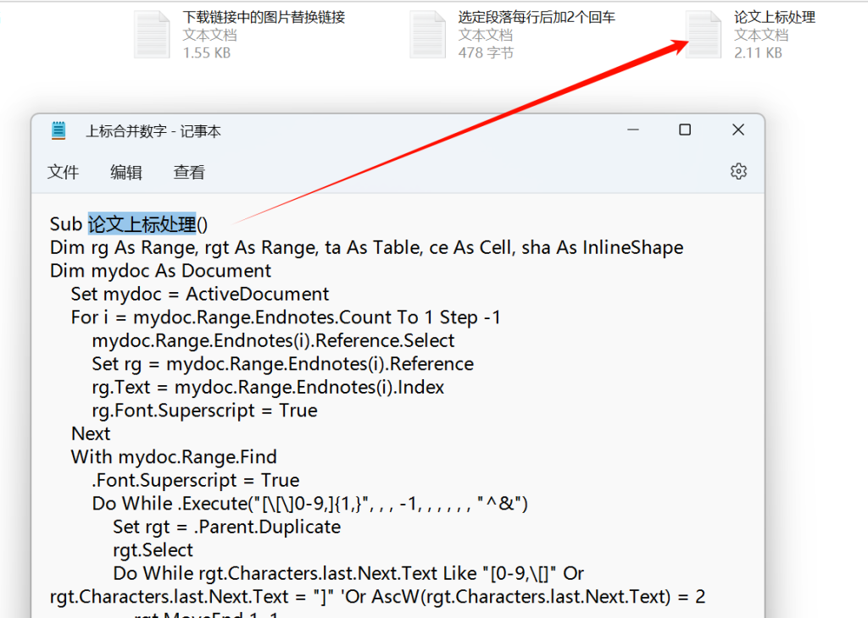Image resolution: width=868 pixels, height=618 pixels.
Task: Click the 上标合并数字 - 记事本 title bar text
Action: (153, 131)
